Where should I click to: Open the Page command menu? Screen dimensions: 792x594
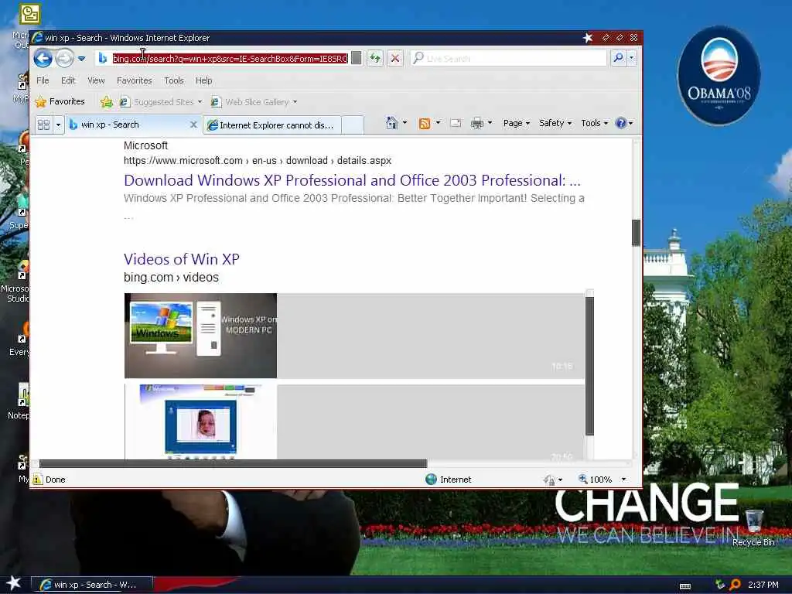point(516,123)
